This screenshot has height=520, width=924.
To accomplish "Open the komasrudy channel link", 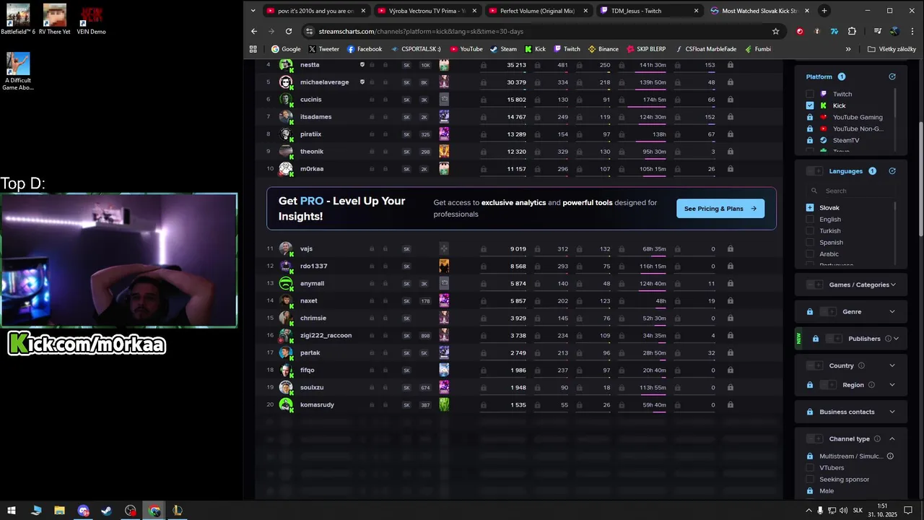I will [x=317, y=404].
